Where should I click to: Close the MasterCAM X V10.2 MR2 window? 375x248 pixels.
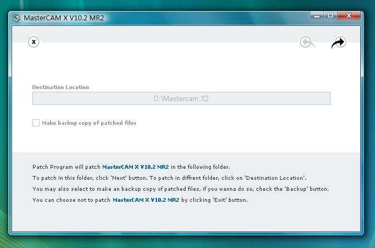point(349,16)
